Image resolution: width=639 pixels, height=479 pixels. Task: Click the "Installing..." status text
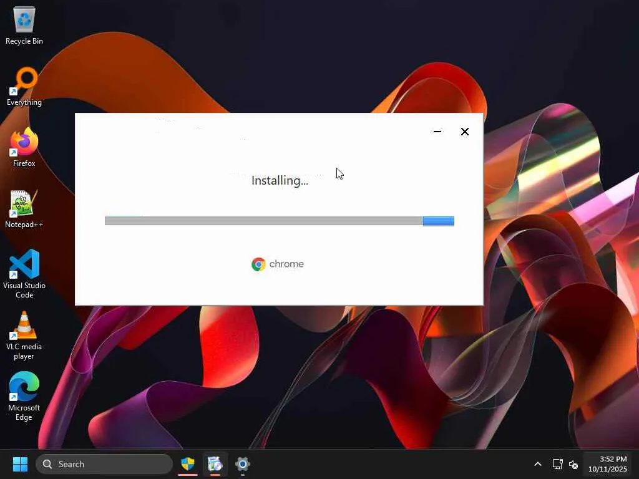coord(280,180)
